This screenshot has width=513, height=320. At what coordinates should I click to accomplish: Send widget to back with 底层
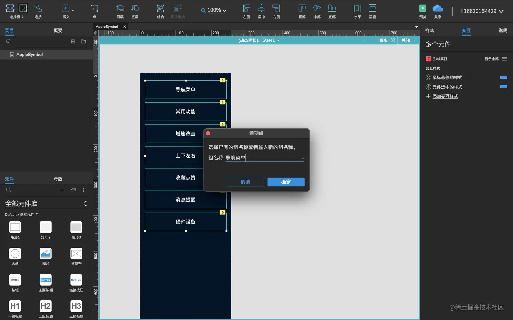135,11
